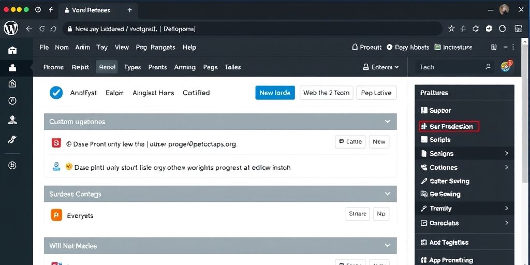Collapse the Will Net Macles section
Viewport: 530px width, 265px height.
(x=388, y=246)
